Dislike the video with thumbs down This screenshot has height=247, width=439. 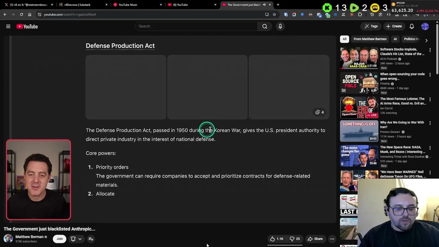[x=295, y=239]
